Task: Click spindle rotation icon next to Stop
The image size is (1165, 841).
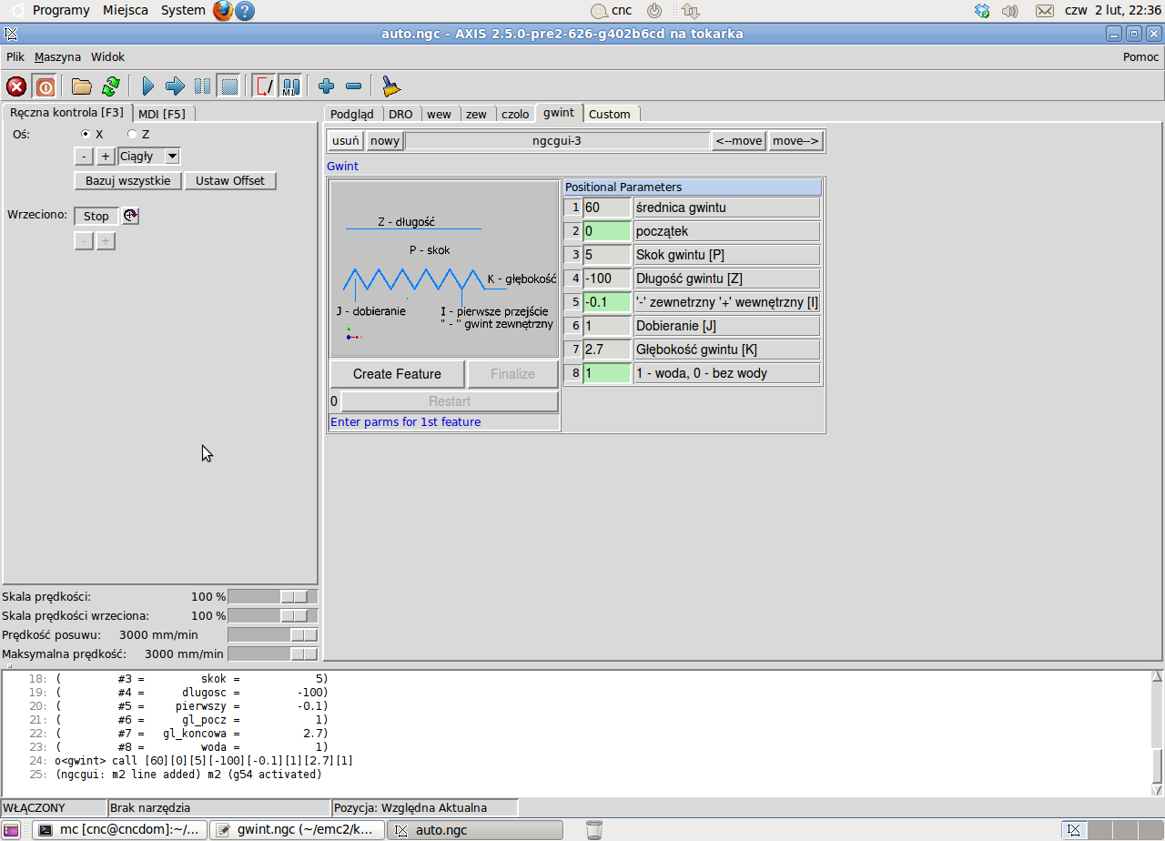Action: pos(130,216)
